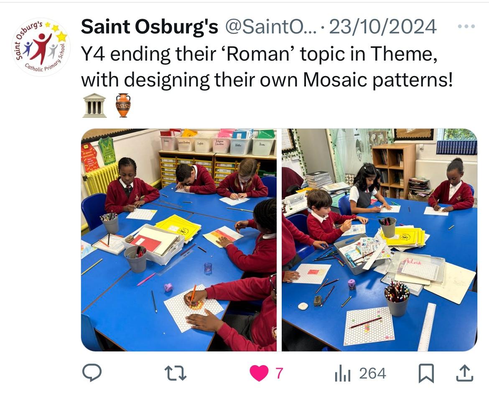Screen dimensions: 489x399
Task: Open the 23/10/2024 tweet timestamp
Action: pyautogui.click(x=383, y=27)
